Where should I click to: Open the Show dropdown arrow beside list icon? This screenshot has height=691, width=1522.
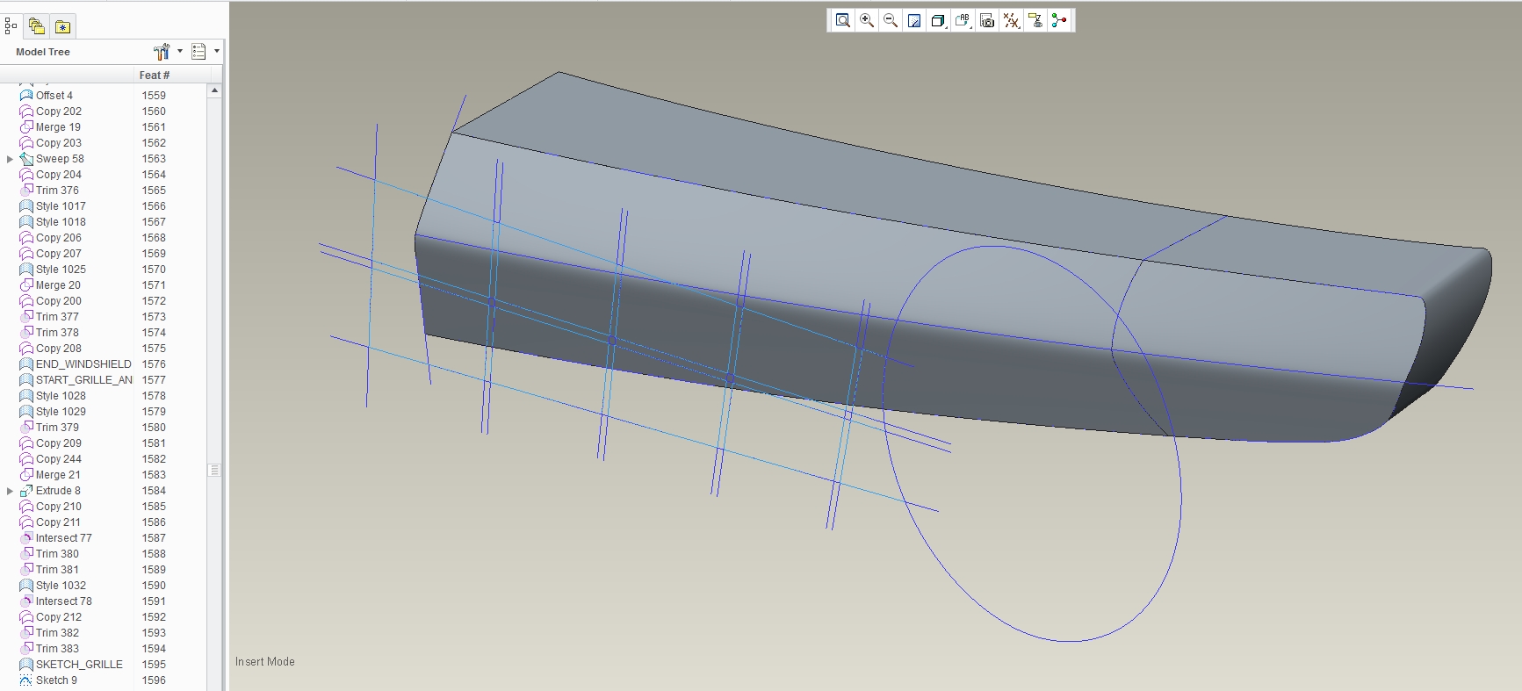coord(217,52)
